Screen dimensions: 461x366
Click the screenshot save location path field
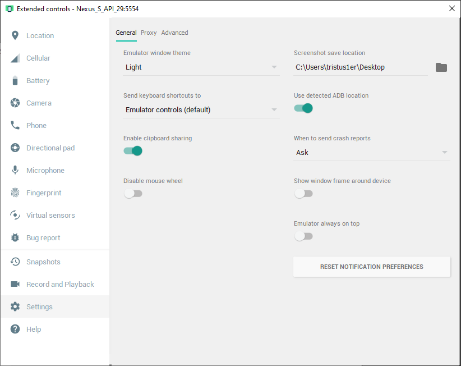[360, 67]
